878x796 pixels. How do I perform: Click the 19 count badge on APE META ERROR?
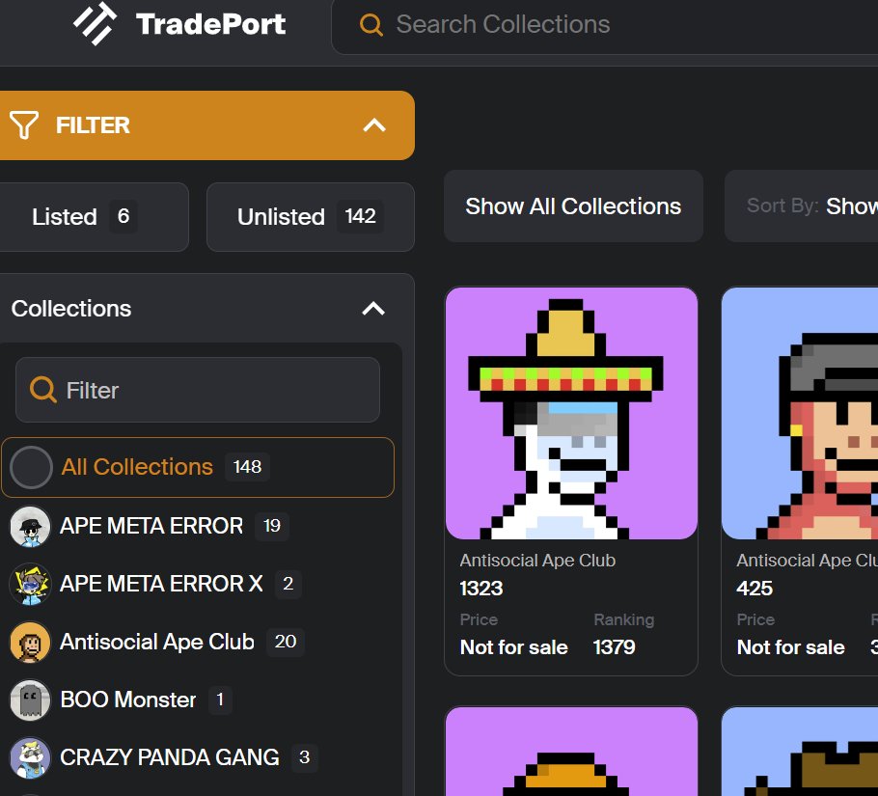(272, 526)
